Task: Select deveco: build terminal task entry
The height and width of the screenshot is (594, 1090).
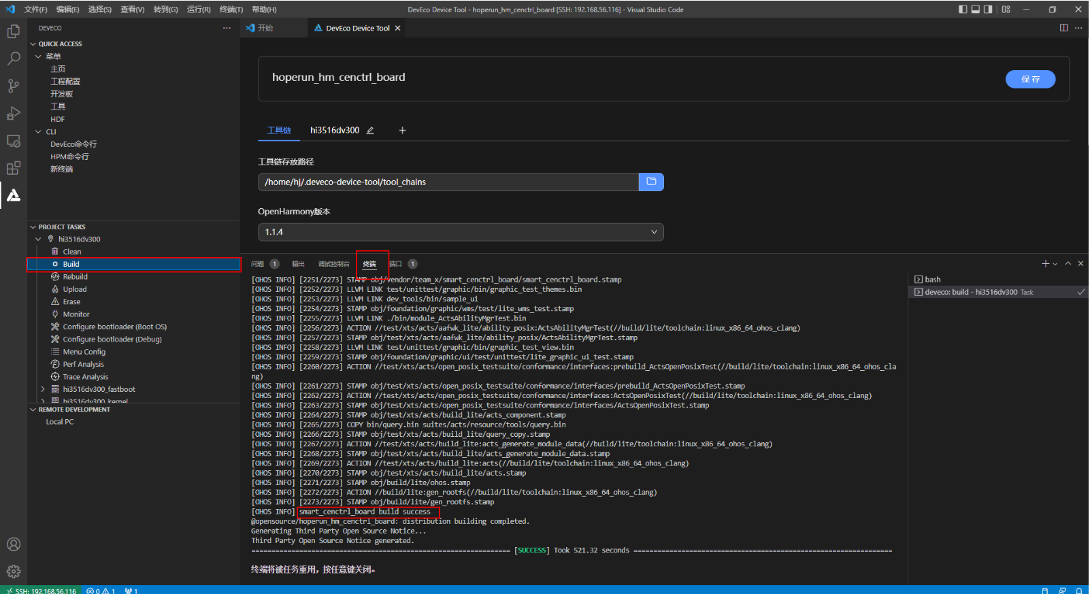Action: click(999, 292)
